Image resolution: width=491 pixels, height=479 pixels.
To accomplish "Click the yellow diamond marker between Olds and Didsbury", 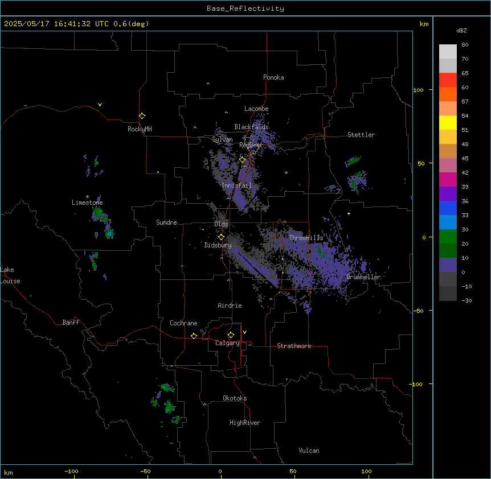I will pyautogui.click(x=221, y=237).
